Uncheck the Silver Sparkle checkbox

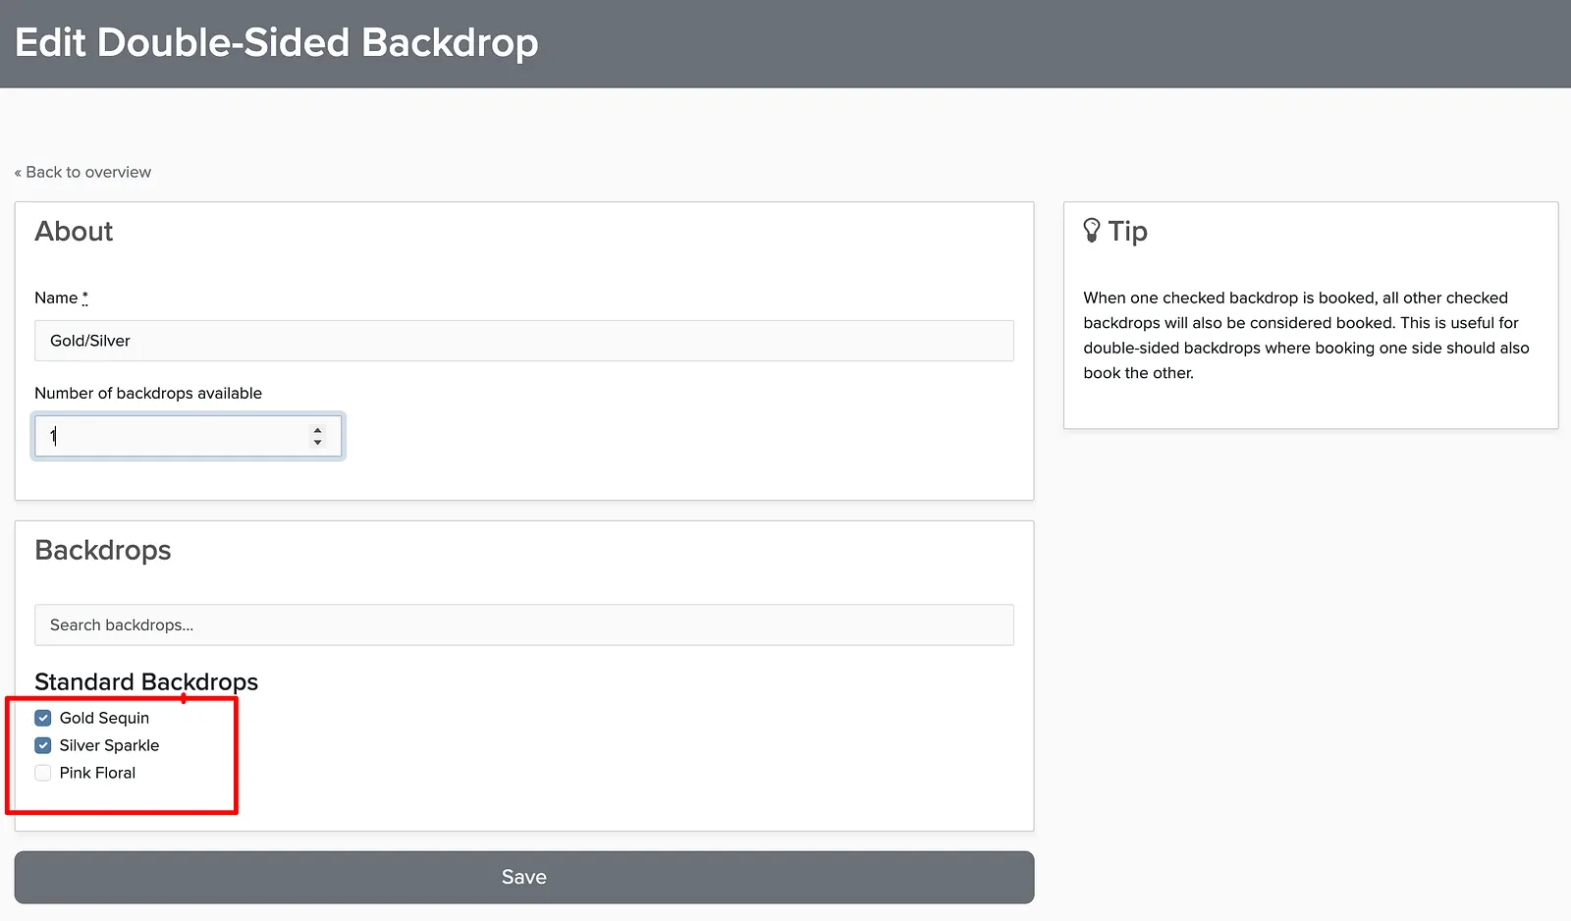pos(43,745)
